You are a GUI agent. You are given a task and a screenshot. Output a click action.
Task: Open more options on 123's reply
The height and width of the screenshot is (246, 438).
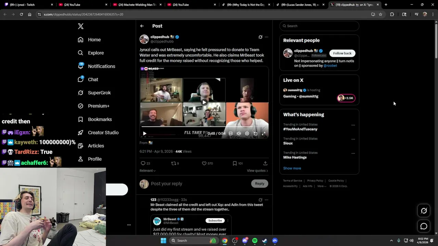tap(267, 200)
